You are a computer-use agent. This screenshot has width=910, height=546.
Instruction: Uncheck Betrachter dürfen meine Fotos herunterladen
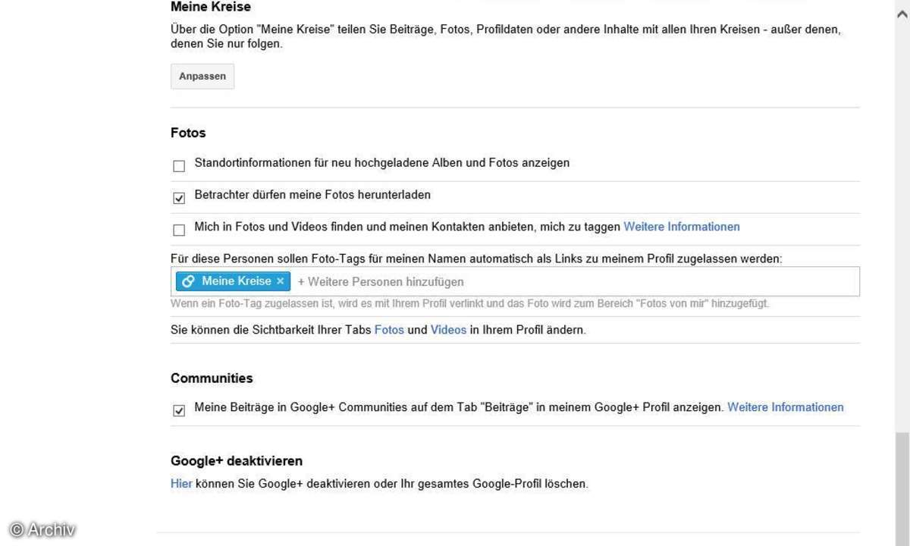pos(179,198)
